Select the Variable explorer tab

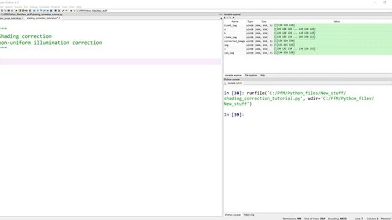(x=233, y=75)
